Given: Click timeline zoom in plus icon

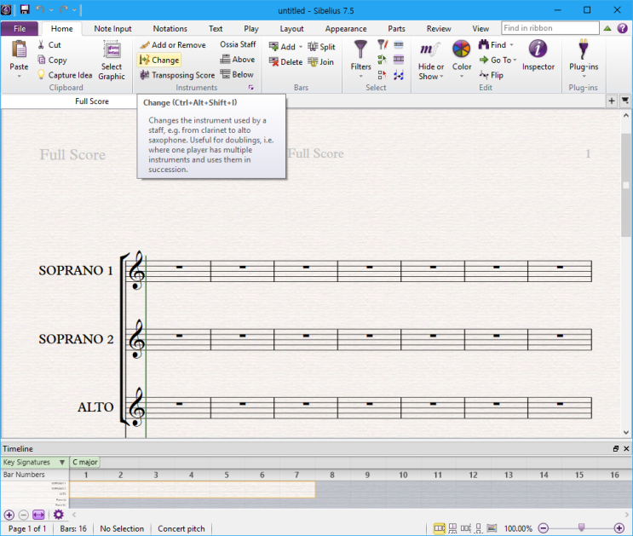Looking at the screenshot, I should click(9, 515).
